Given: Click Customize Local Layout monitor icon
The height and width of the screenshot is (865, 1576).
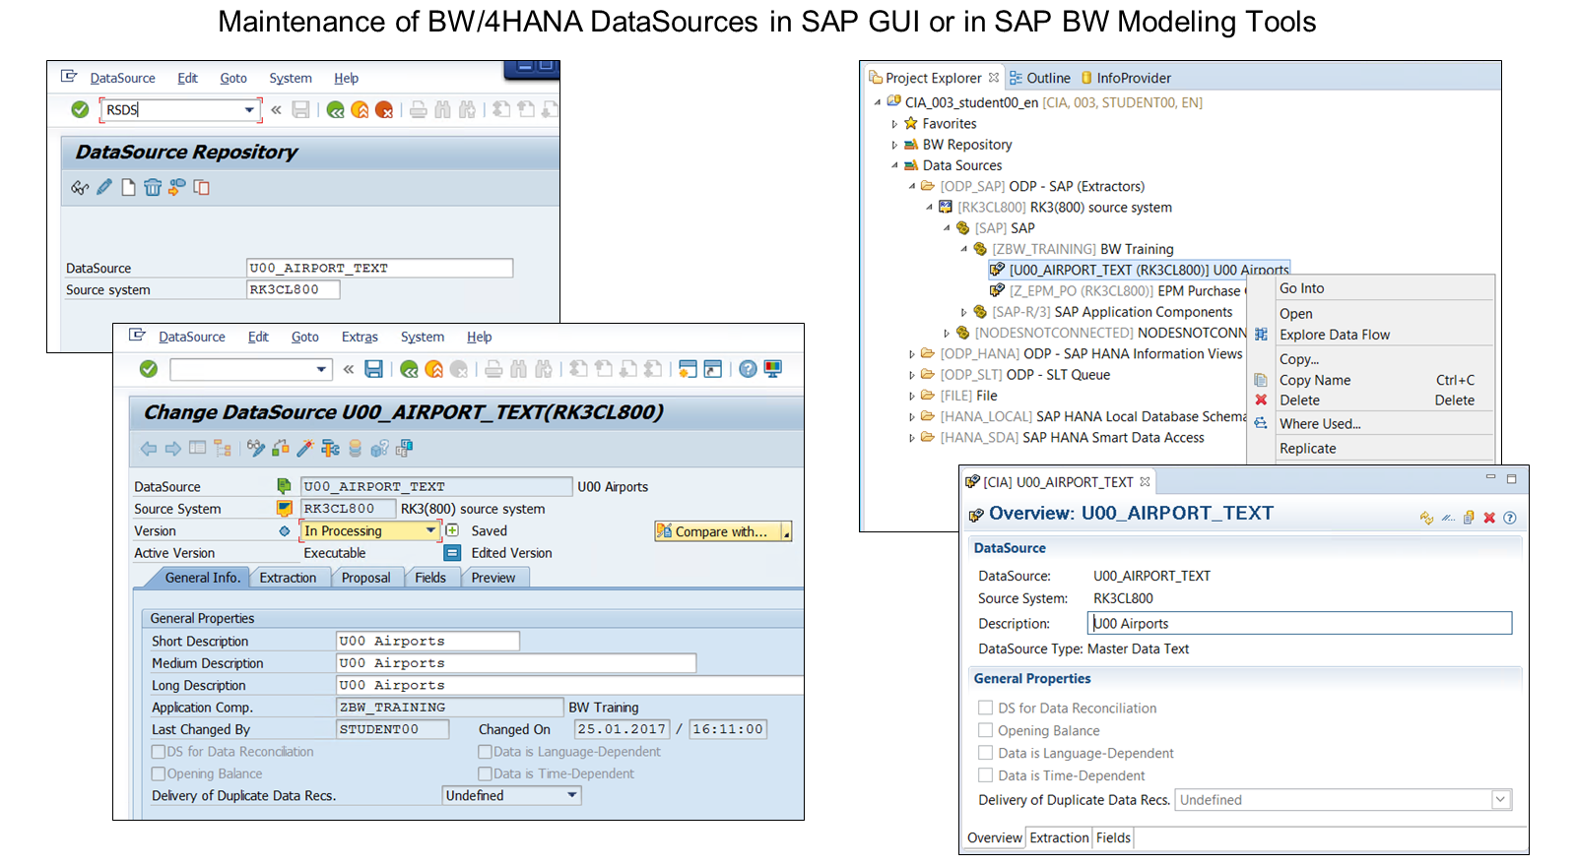Looking at the screenshot, I should [773, 369].
